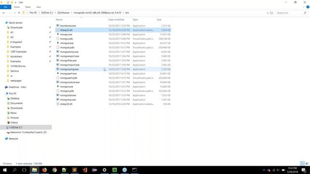Screen dimensions: 310x174
Task: Open the Share ribbon tab
Action: (x=28, y=7)
